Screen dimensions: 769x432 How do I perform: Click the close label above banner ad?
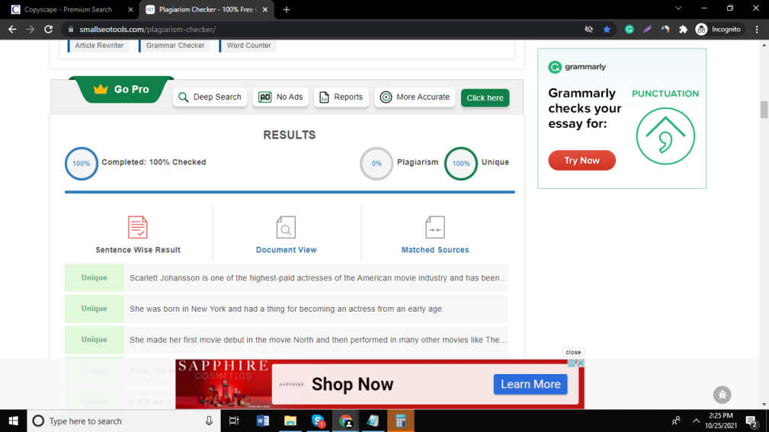(573, 352)
